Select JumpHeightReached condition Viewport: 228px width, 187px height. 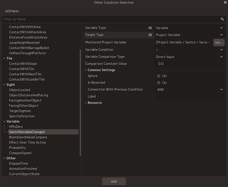(24, 43)
